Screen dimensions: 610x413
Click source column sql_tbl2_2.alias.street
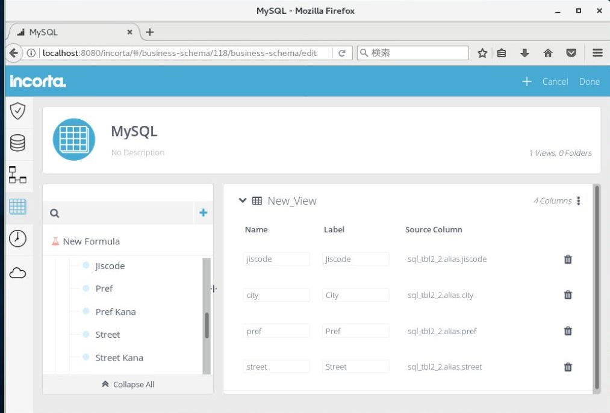[444, 367]
